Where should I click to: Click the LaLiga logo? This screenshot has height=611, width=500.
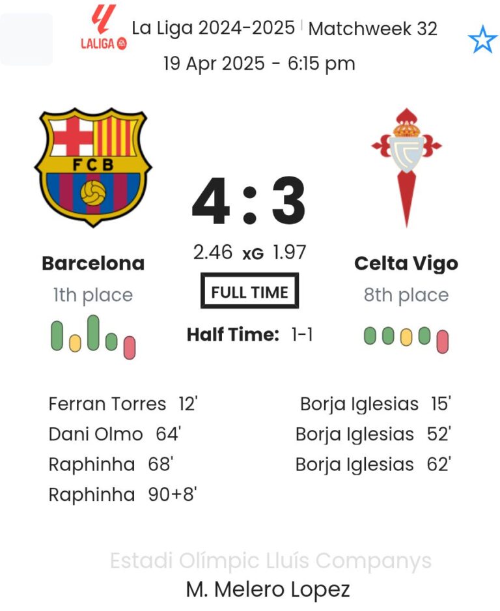(103, 28)
